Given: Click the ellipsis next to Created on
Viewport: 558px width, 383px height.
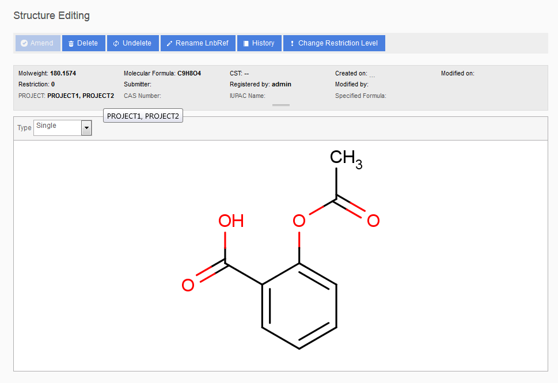Looking at the screenshot, I should [x=372, y=75].
